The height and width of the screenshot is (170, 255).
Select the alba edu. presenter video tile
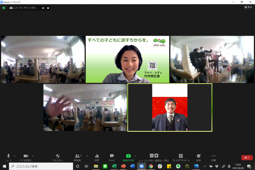click(128, 60)
